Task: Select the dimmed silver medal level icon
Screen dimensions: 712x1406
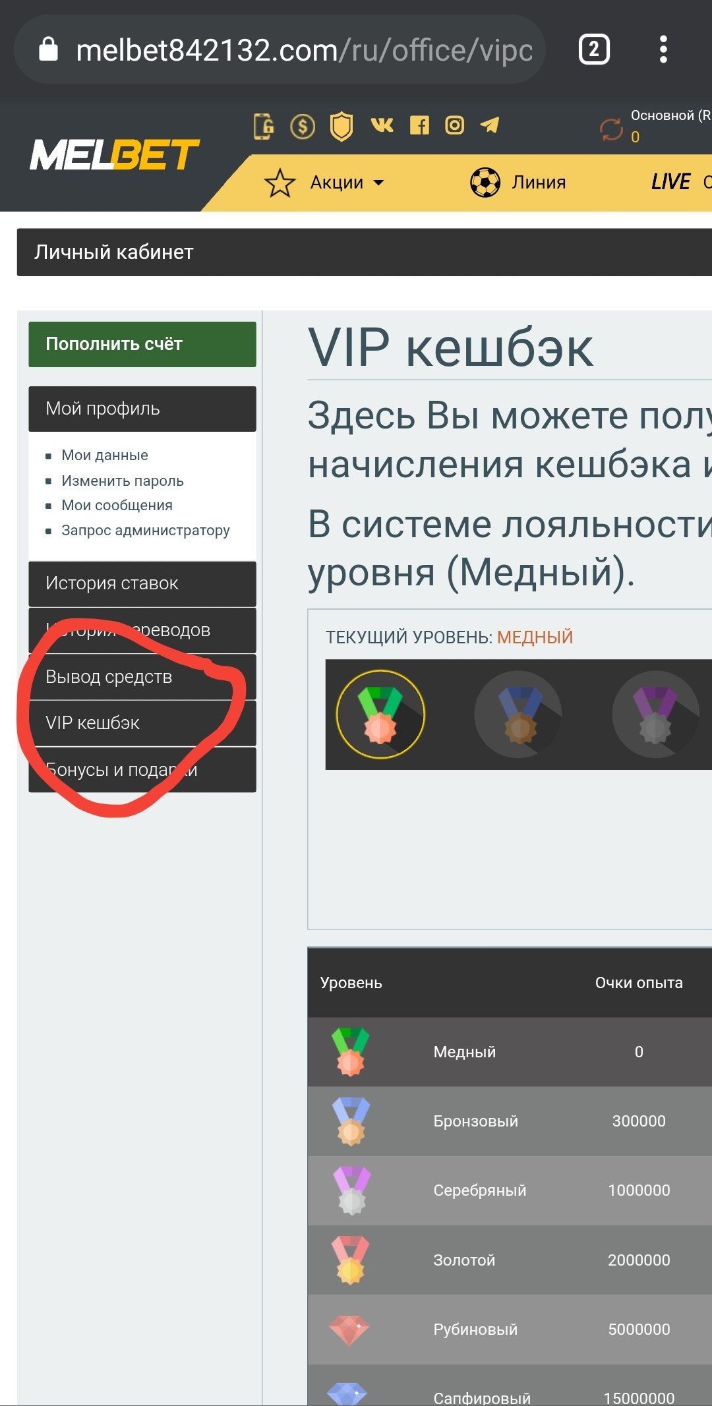Action: click(x=656, y=715)
